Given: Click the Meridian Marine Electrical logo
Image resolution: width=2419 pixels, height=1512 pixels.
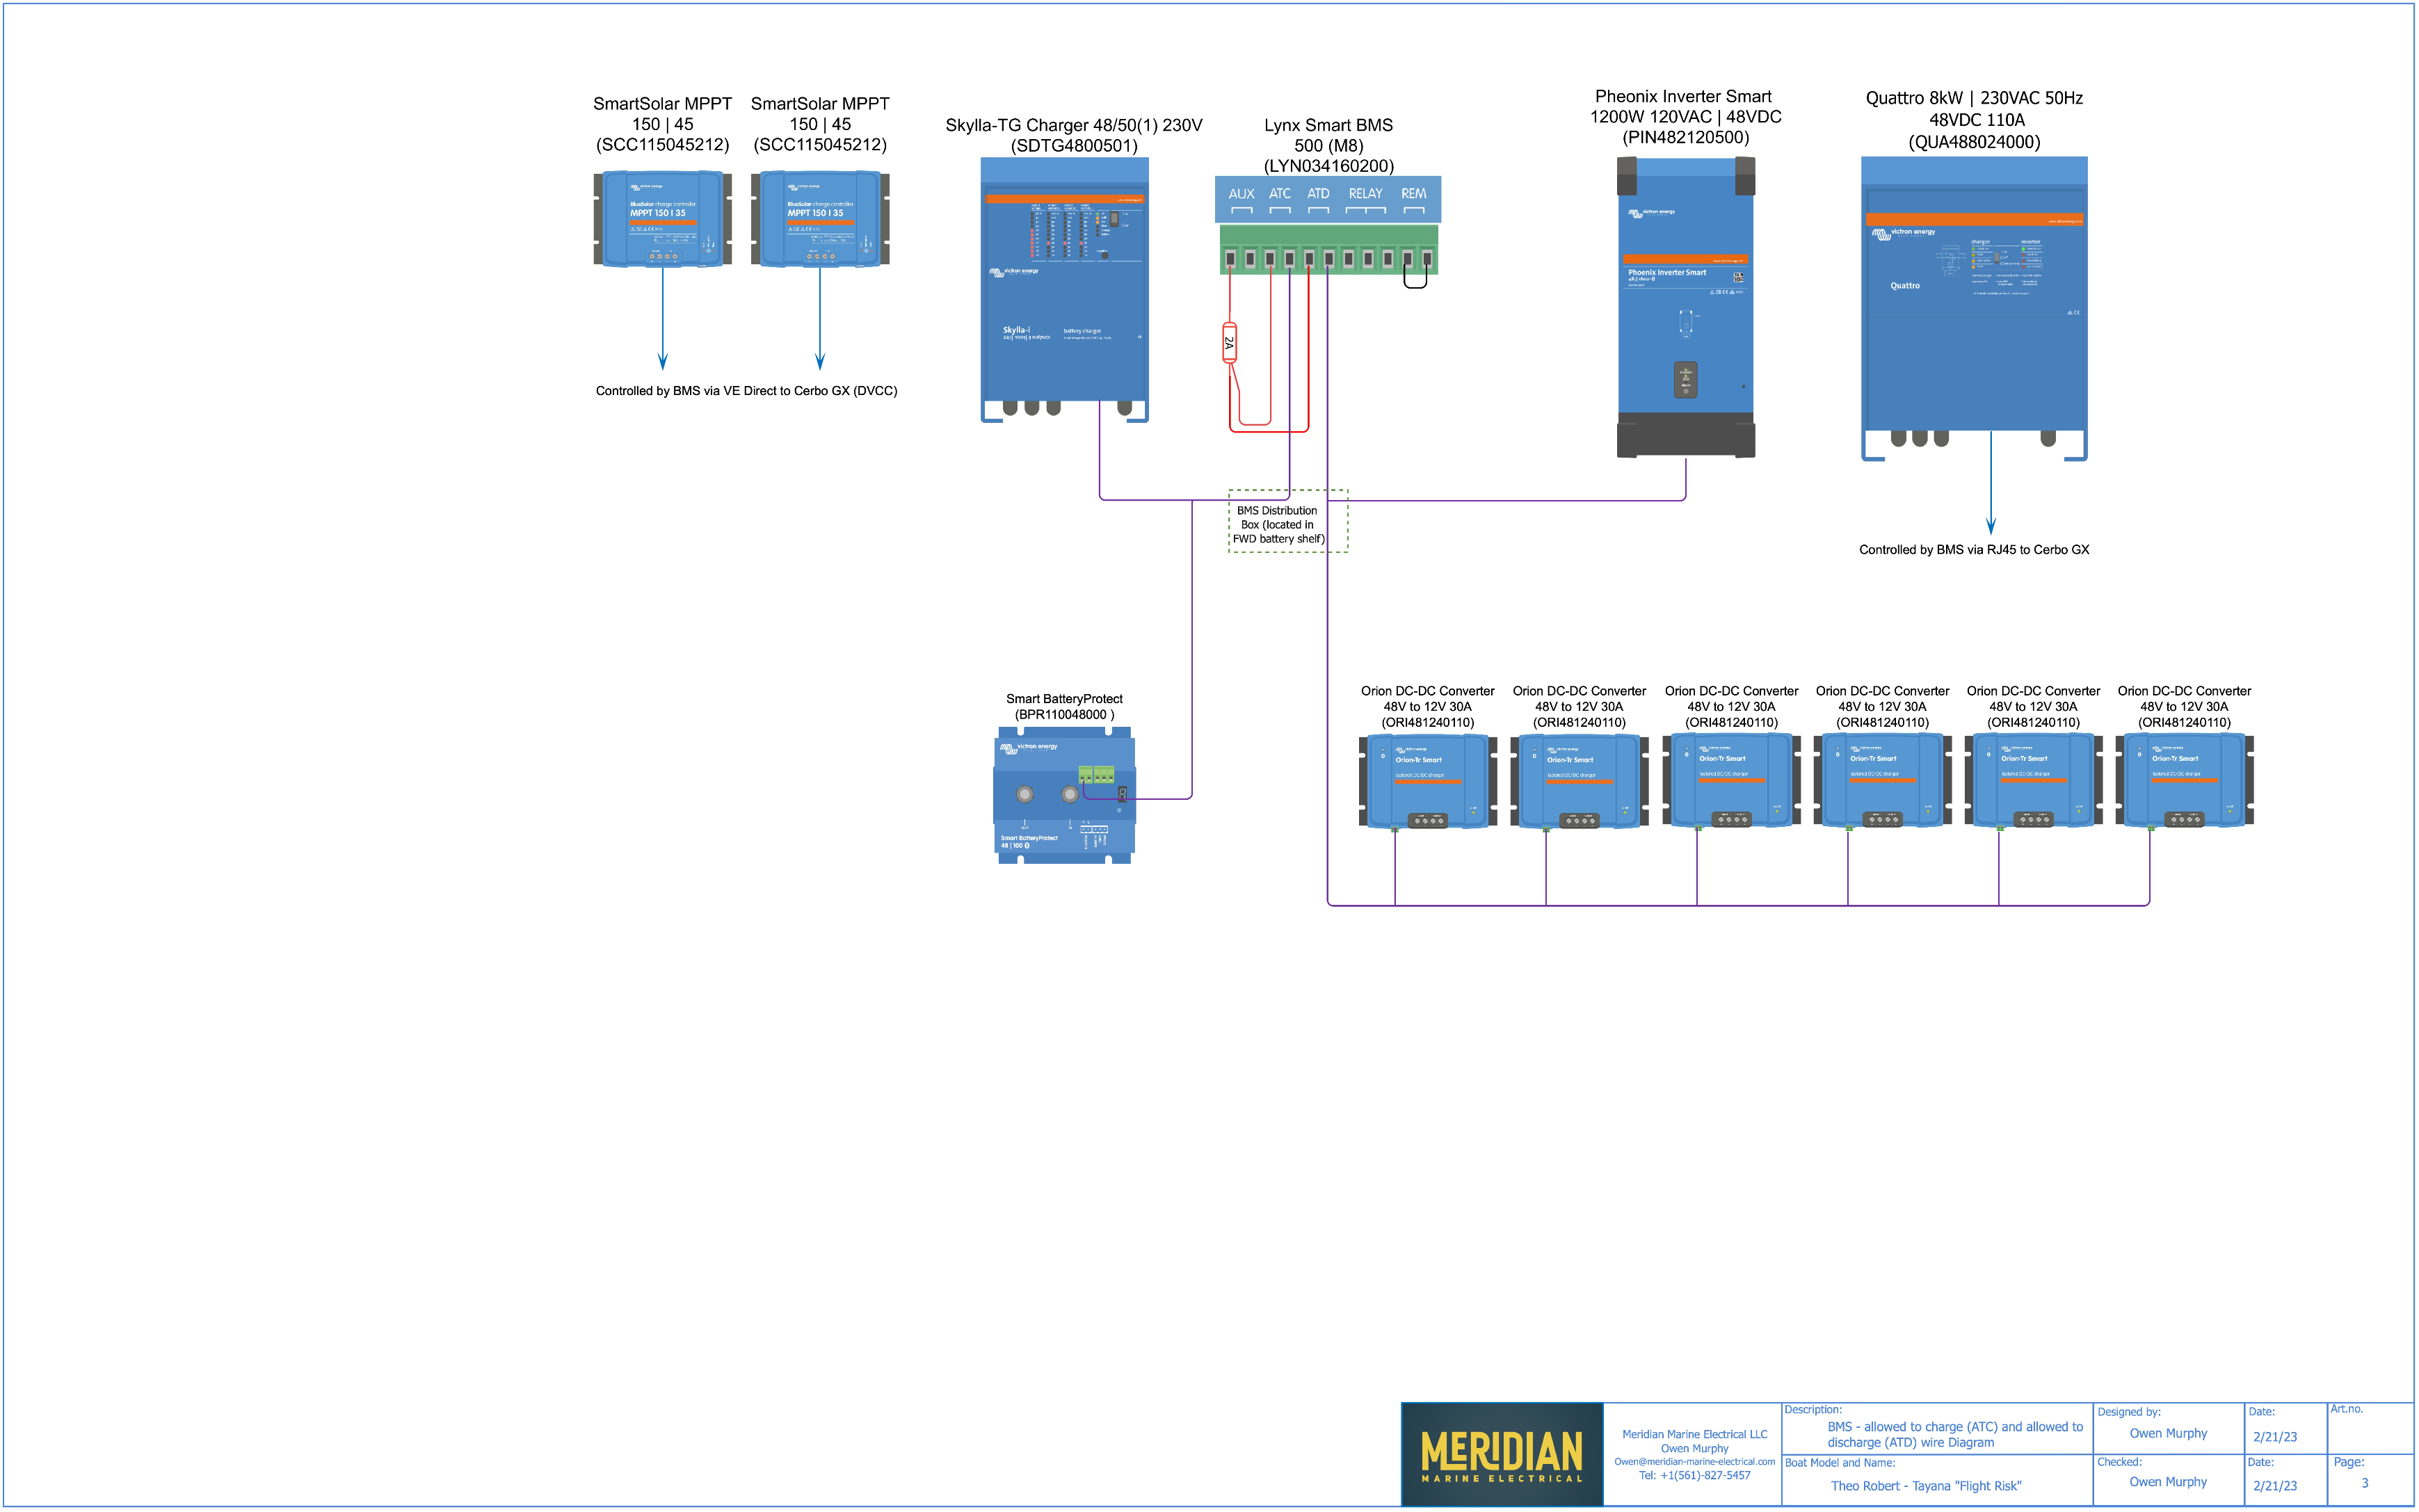Looking at the screenshot, I should [1502, 1454].
